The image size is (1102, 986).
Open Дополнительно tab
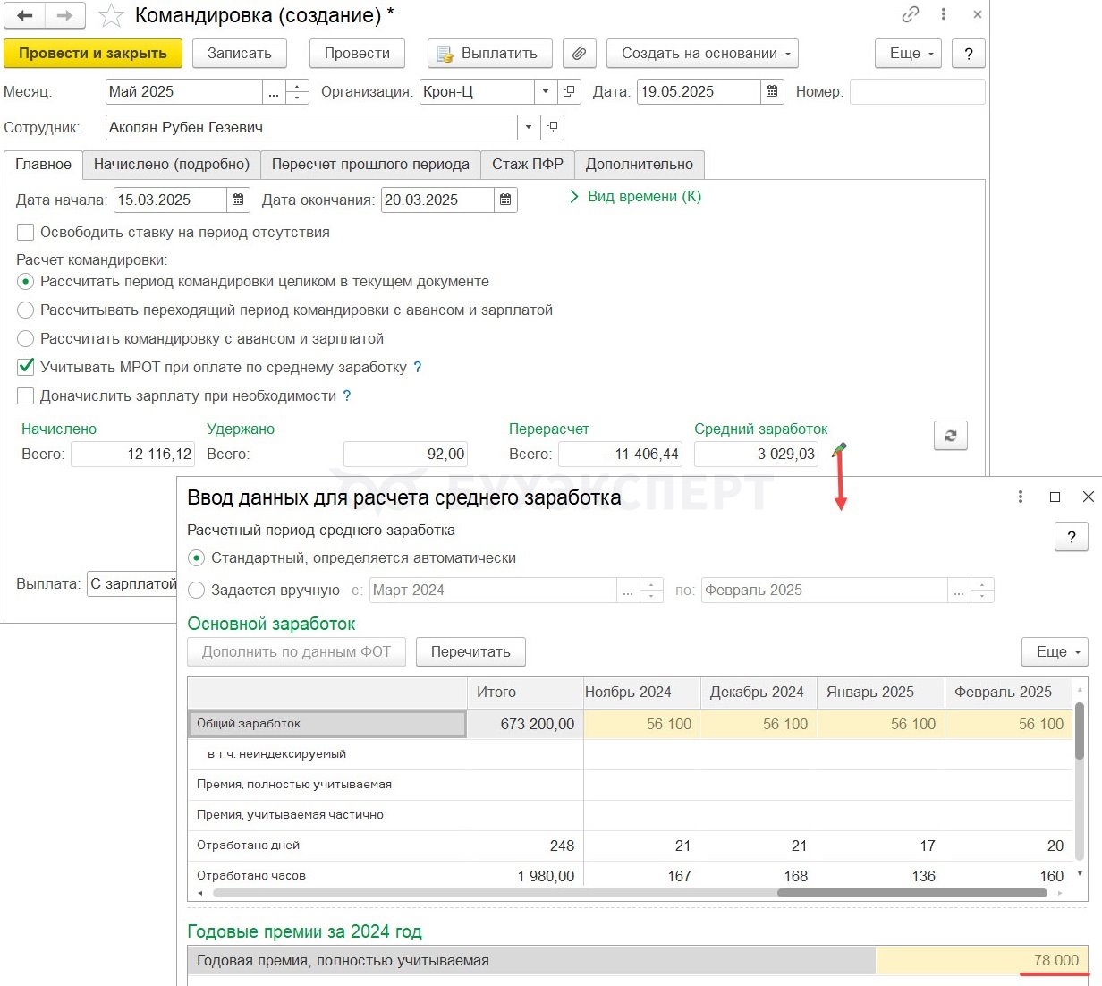640,165
